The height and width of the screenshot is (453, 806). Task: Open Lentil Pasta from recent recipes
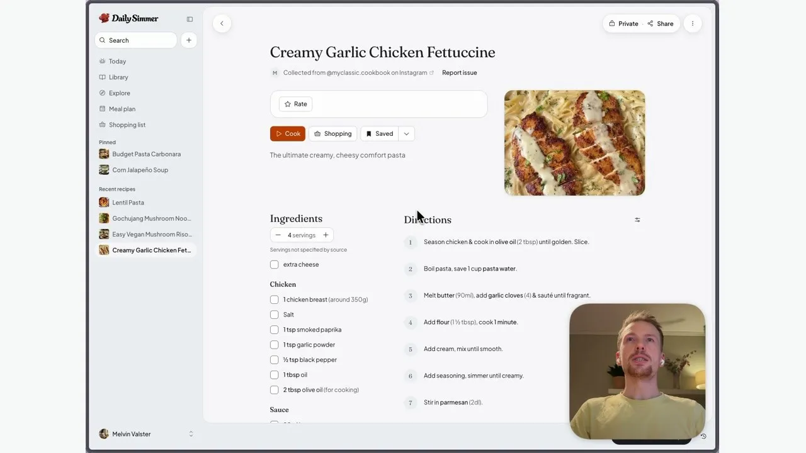coord(146,203)
